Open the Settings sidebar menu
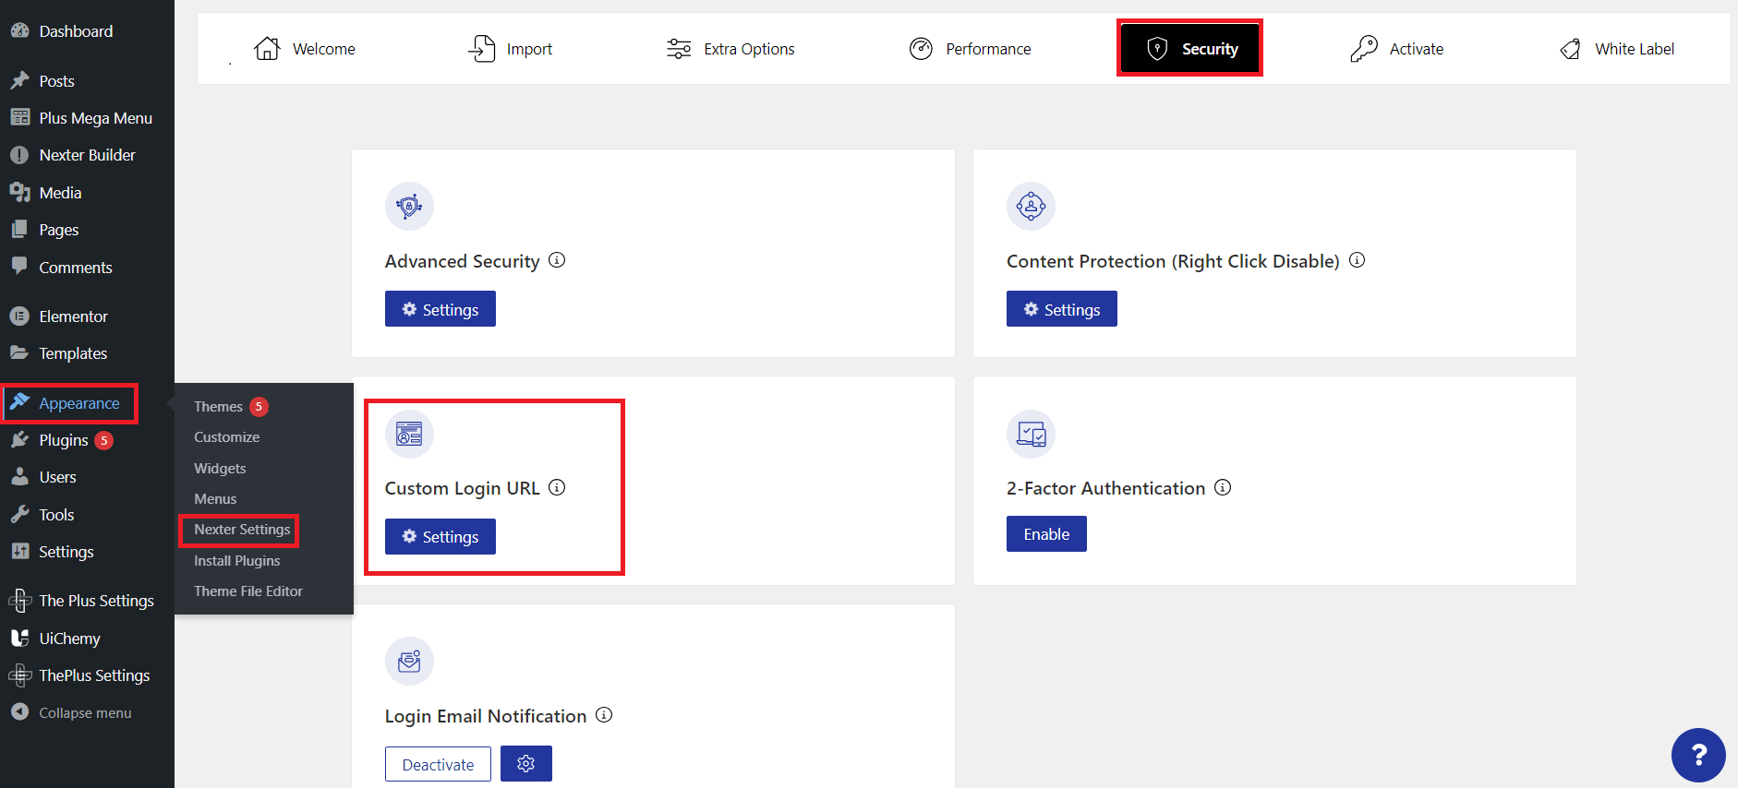 66,552
